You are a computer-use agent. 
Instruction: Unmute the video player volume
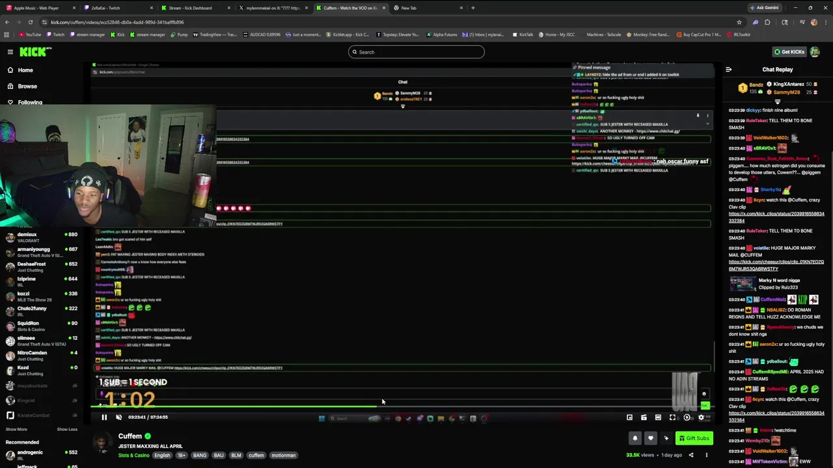point(118,417)
